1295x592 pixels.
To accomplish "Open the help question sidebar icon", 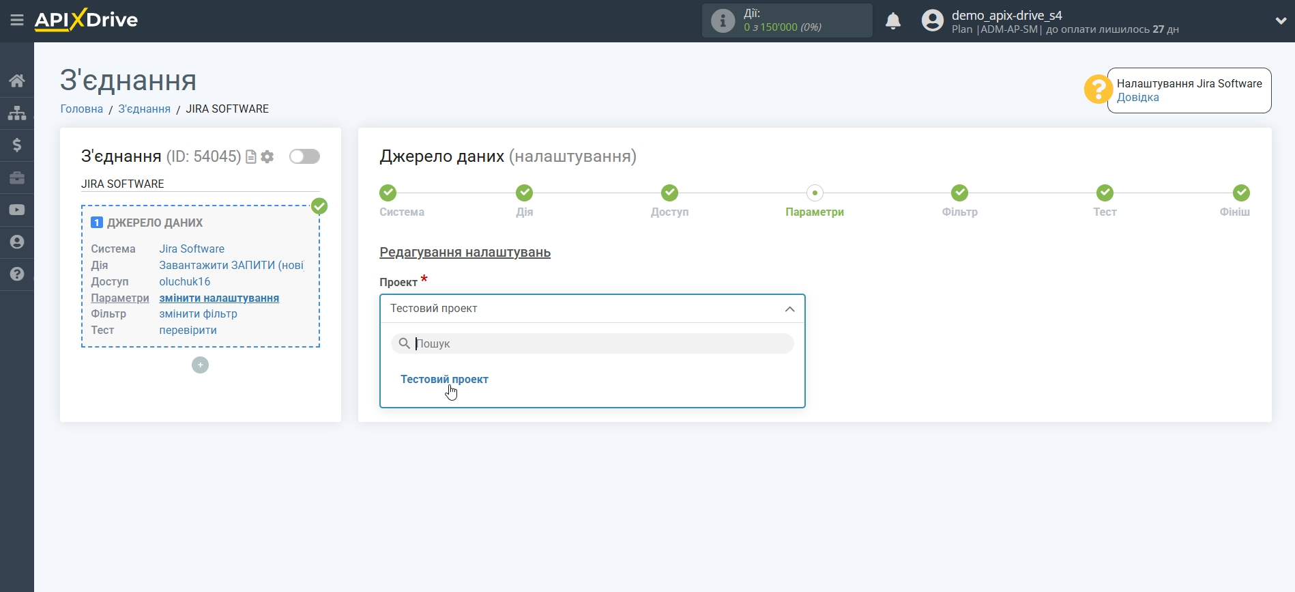I will click(17, 274).
